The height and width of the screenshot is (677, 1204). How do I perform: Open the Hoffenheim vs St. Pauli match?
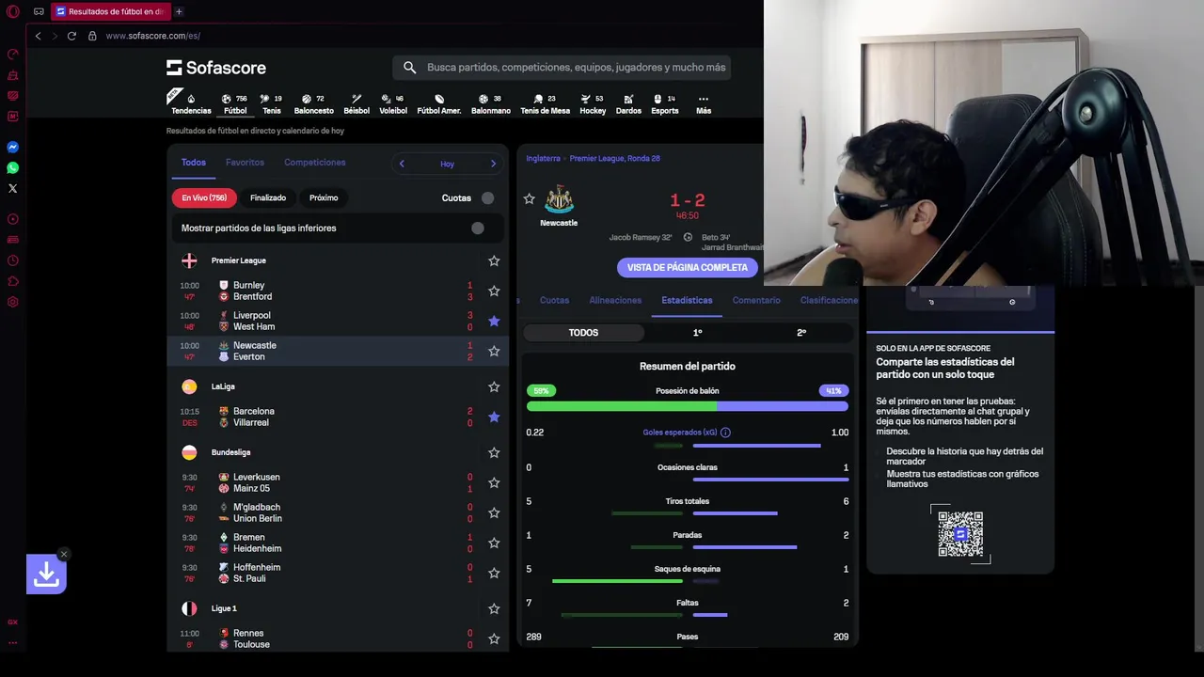(x=339, y=573)
